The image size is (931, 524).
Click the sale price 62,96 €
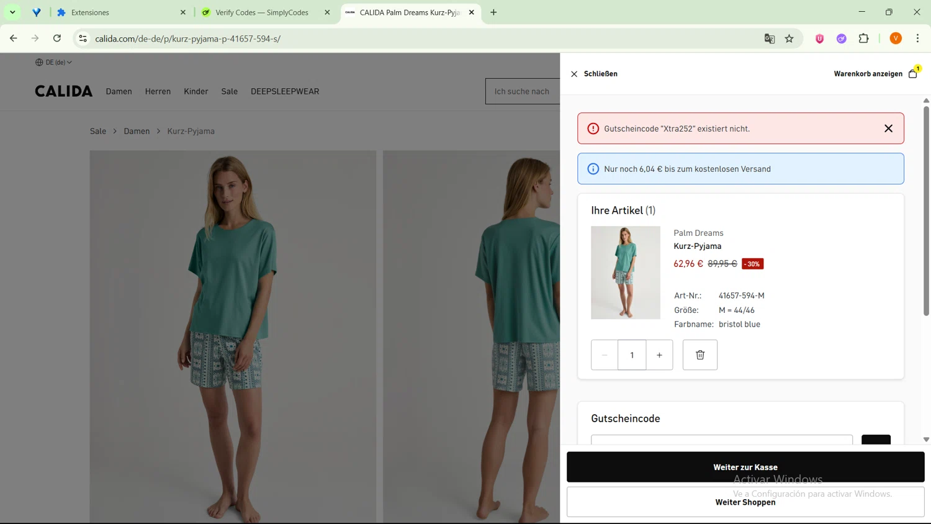pos(688,264)
